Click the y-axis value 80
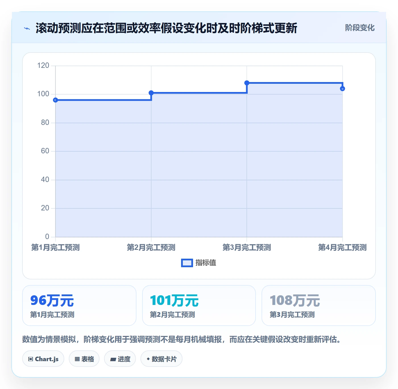Screen dimensions: 398x389 pos(45,123)
